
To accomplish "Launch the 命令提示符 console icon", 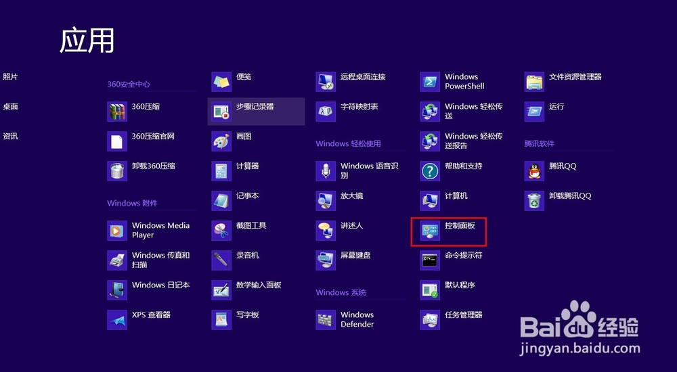I will tap(430, 260).
